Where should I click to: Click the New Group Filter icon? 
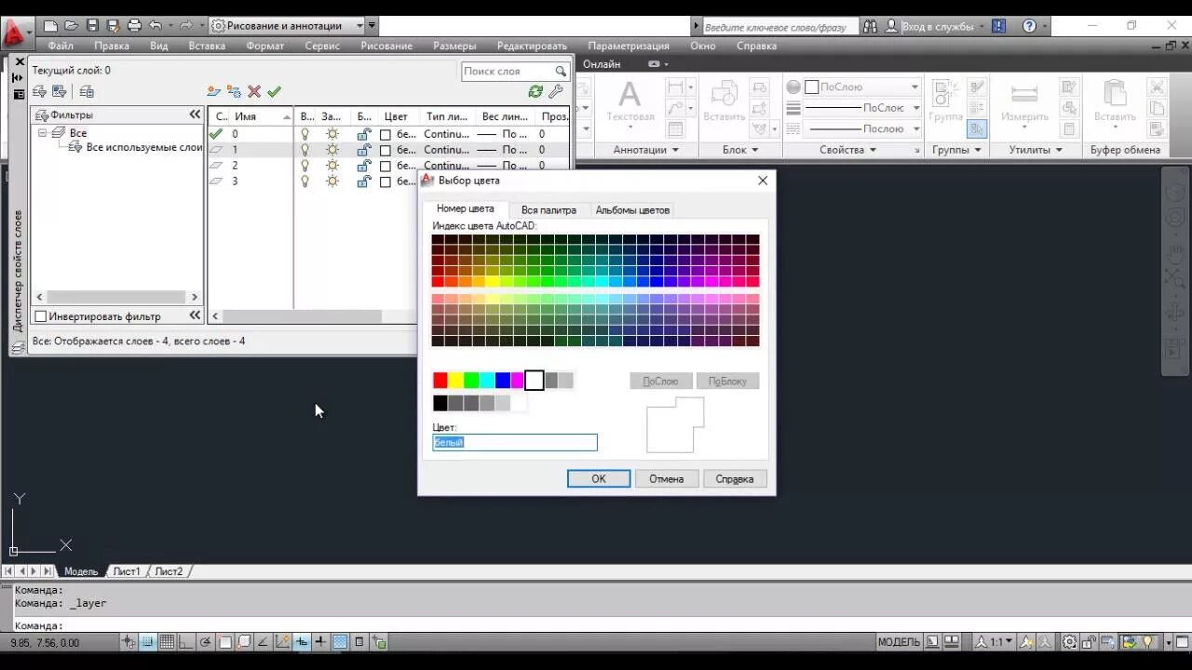[x=60, y=91]
